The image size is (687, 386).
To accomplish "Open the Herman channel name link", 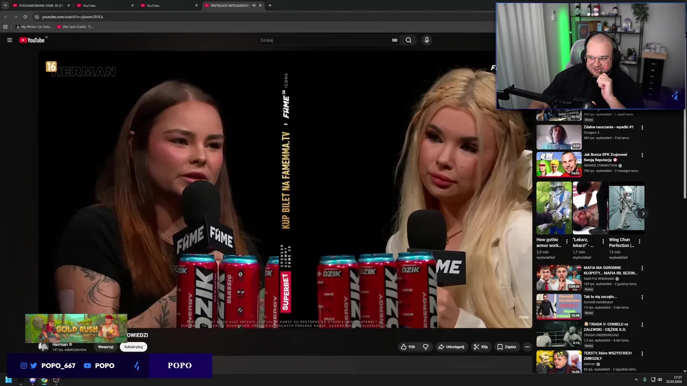I will (x=60, y=345).
